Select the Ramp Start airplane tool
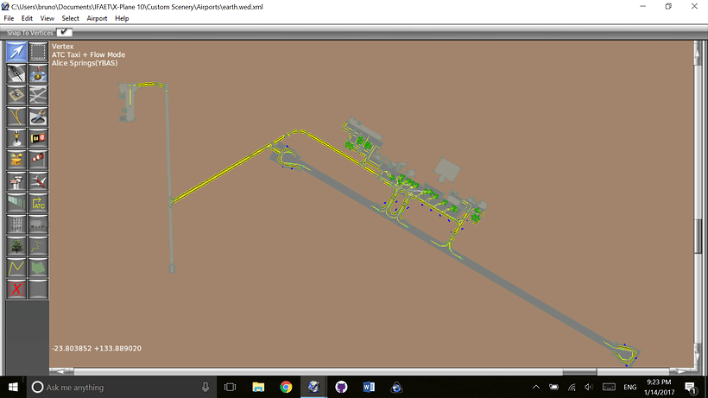The image size is (708, 398). [38, 181]
